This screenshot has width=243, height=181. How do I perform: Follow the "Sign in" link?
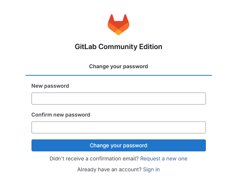coord(151,169)
